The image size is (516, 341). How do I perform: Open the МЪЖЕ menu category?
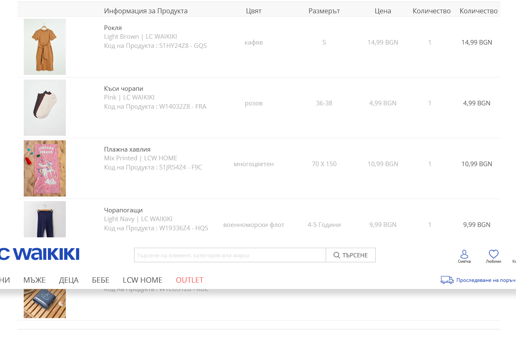tap(35, 280)
